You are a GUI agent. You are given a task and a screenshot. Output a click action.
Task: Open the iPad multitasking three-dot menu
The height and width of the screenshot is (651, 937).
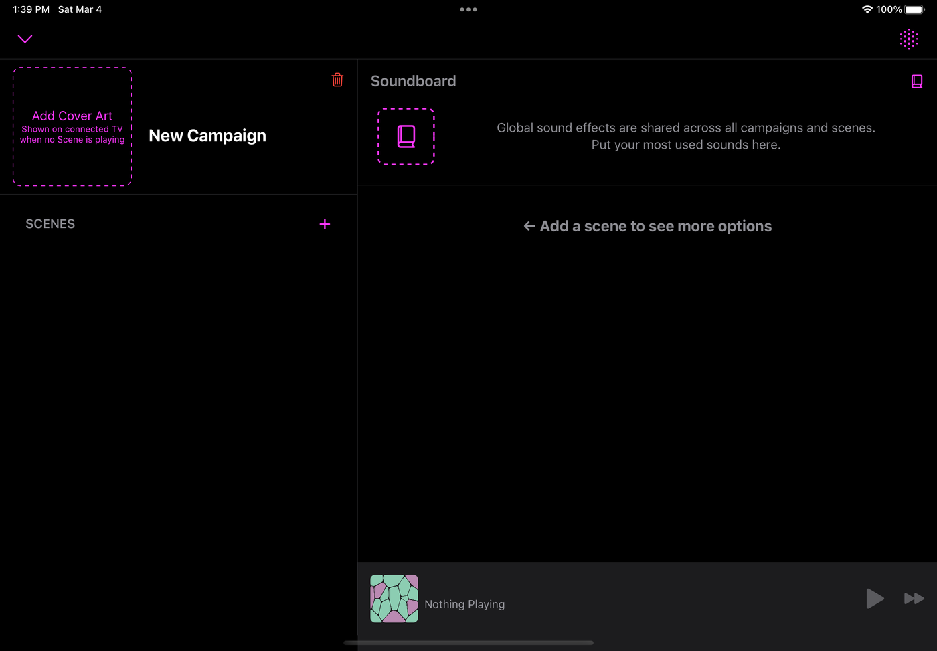[x=468, y=9]
